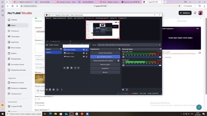This screenshot has height=116, width=207.
Task: Click Остановить запись button
Action: (x=105, y=57)
